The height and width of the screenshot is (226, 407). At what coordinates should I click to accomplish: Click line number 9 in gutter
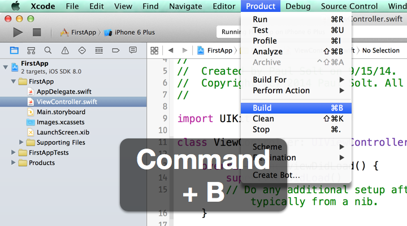(165, 118)
